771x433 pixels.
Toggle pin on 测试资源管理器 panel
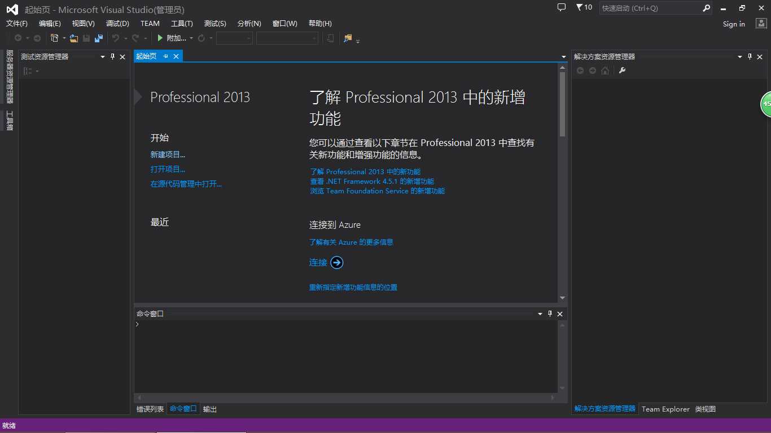[x=112, y=57]
